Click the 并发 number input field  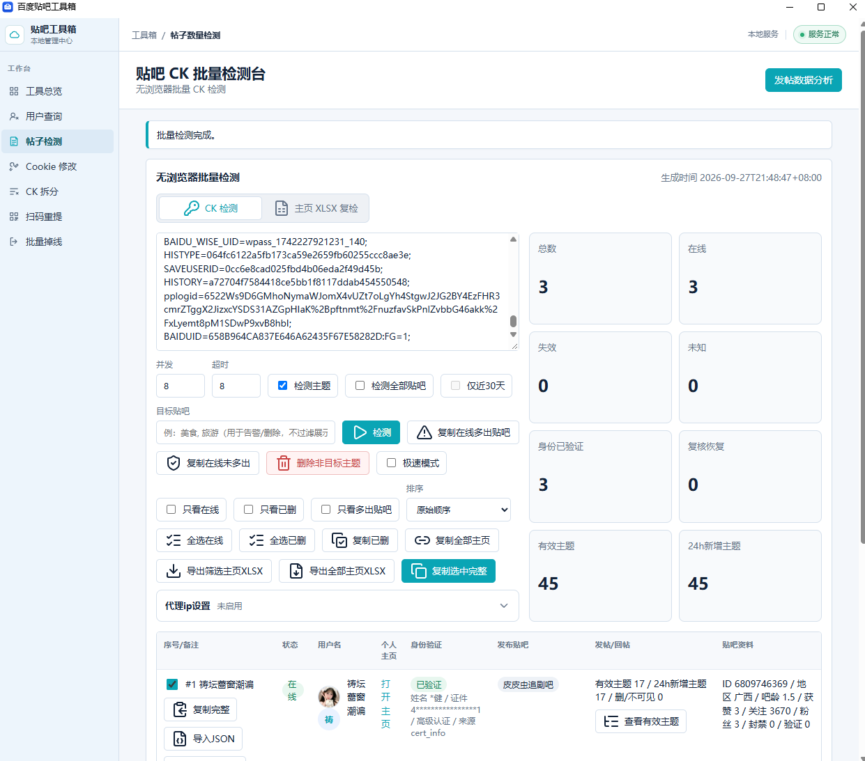[180, 386]
